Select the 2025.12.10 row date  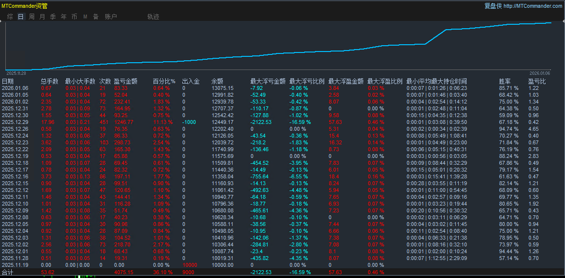[x=14, y=204]
